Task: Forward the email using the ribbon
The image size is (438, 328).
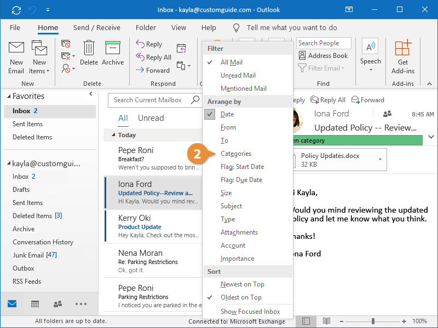Action: point(153,71)
